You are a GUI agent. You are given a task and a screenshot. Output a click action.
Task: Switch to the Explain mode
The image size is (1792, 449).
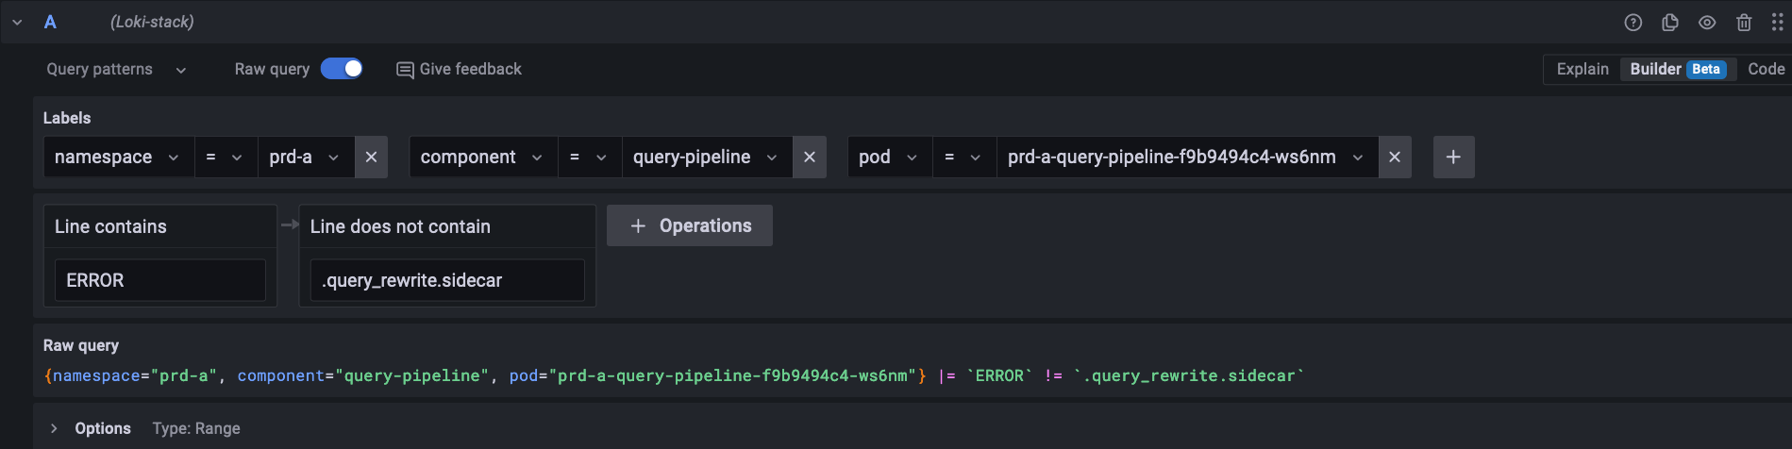[1583, 69]
